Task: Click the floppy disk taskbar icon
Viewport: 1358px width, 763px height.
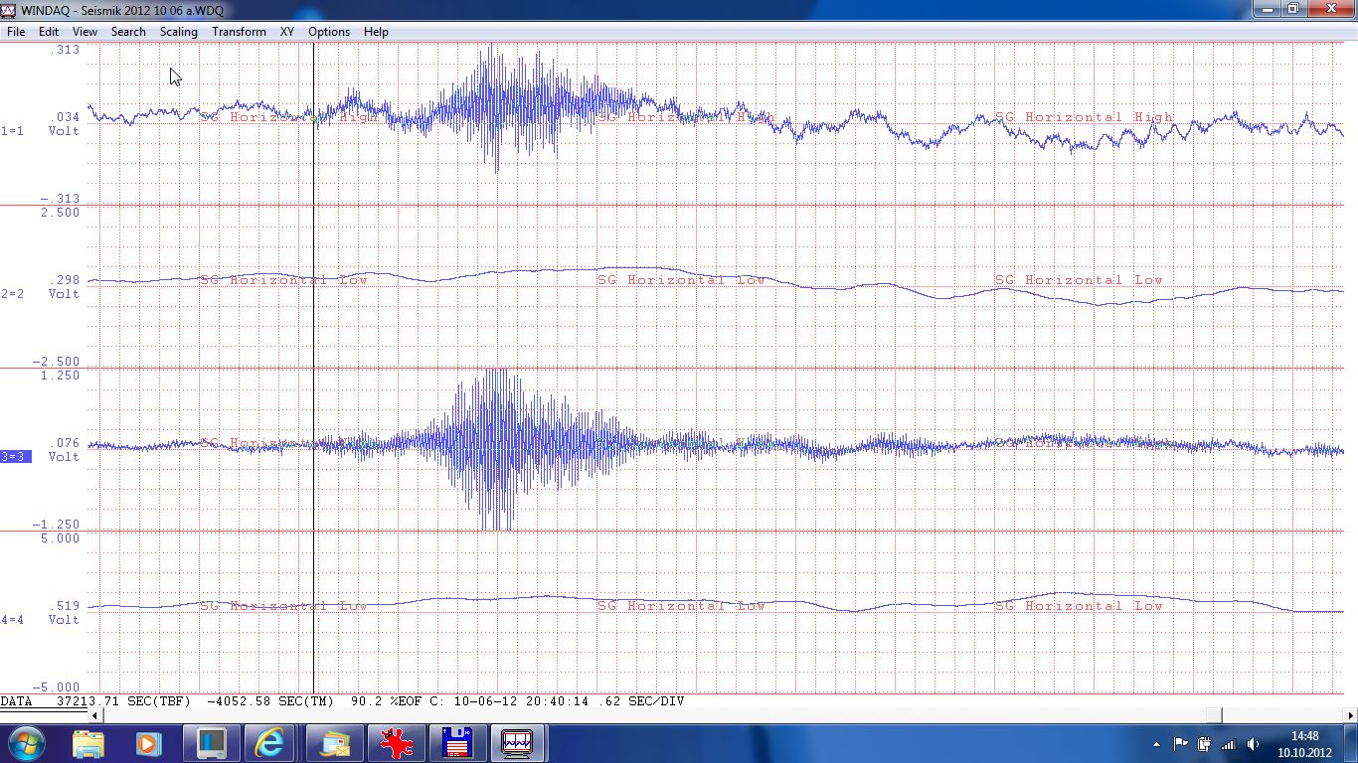Action: point(456,743)
